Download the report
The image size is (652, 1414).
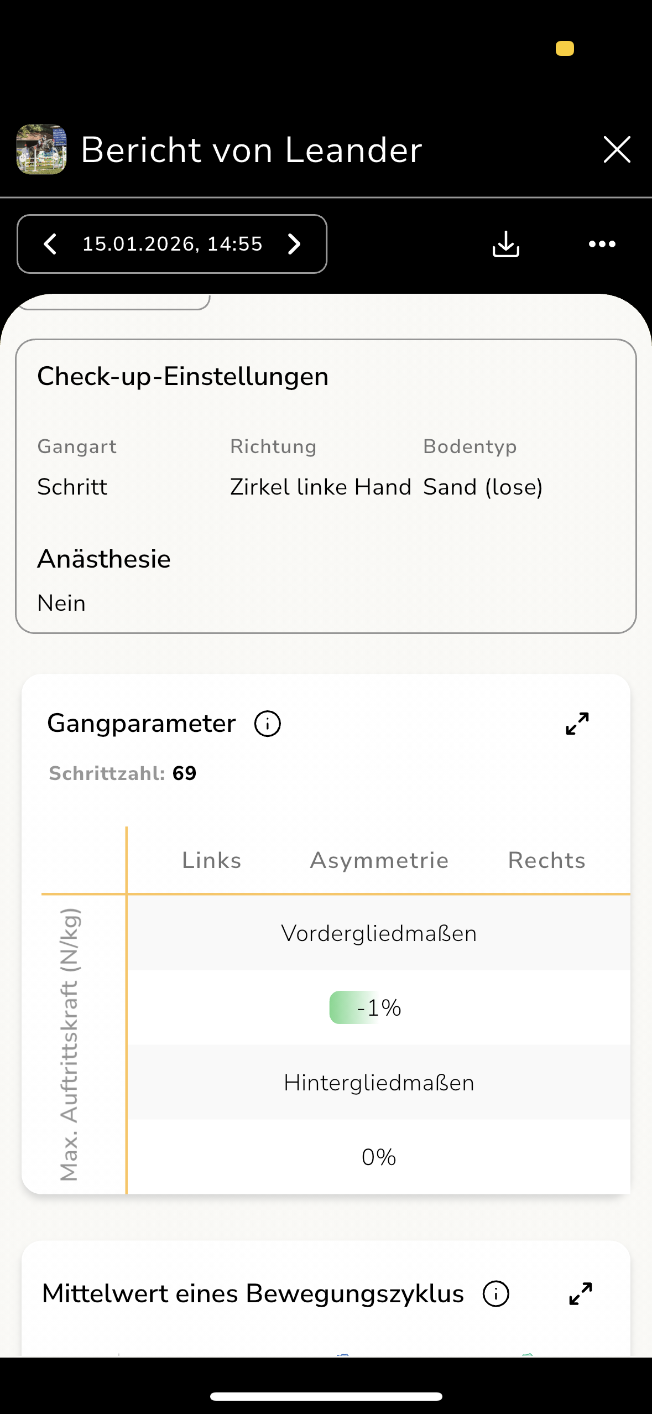click(x=505, y=244)
